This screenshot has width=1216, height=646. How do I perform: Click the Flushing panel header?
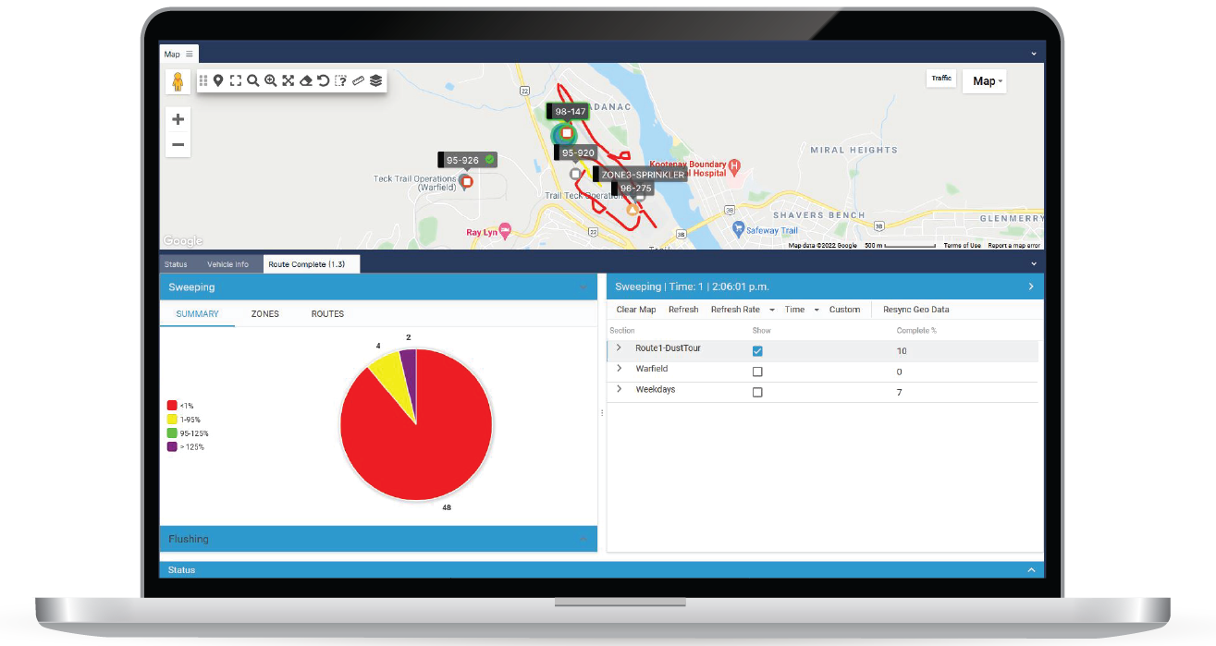click(x=378, y=539)
